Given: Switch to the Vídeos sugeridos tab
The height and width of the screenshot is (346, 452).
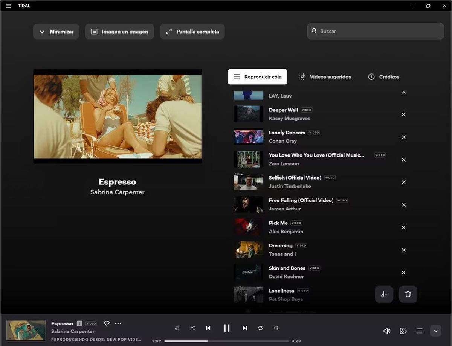Looking at the screenshot, I should [x=325, y=77].
